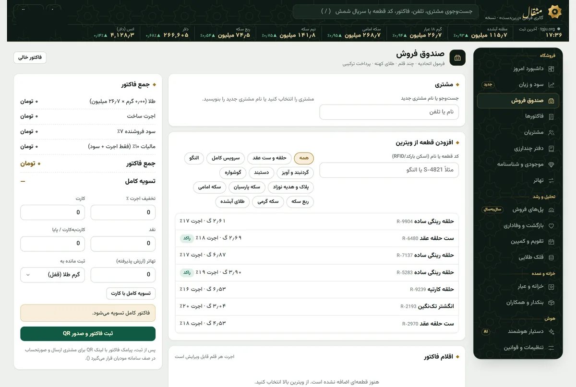Click the مشتریان people icon

pos(551,132)
